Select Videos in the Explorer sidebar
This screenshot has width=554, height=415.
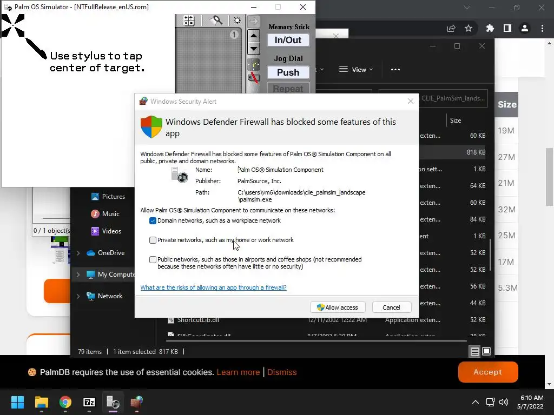click(106, 231)
